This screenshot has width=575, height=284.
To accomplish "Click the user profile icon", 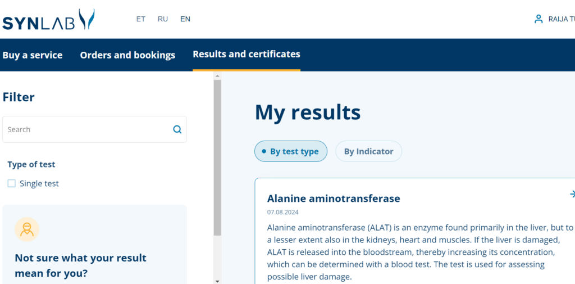I will [539, 19].
